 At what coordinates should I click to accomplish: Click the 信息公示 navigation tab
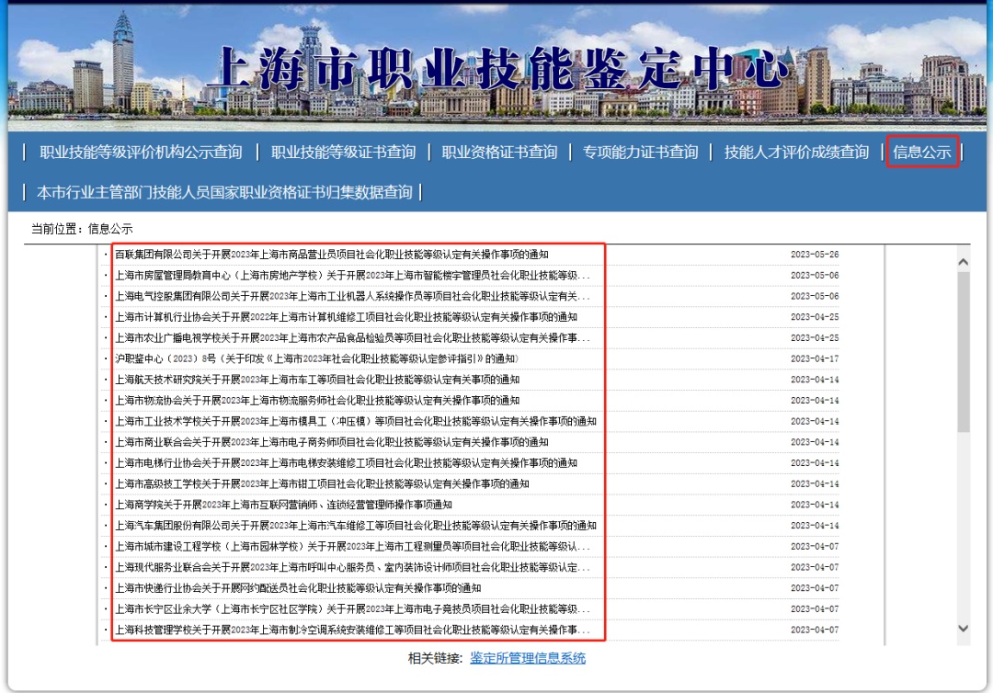point(922,153)
